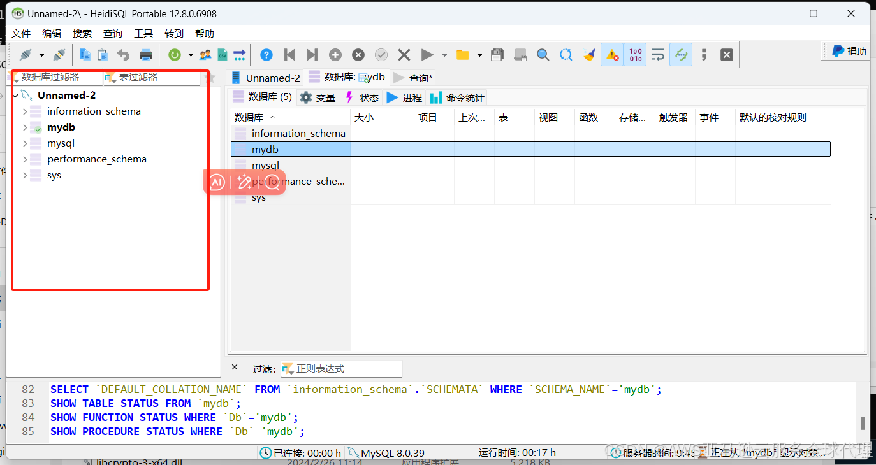Click the Copy toolbar icon
This screenshot has height=465, width=876.
tap(85, 55)
